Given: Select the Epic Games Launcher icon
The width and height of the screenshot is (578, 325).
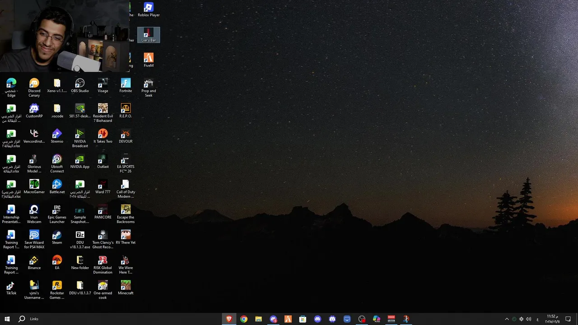Looking at the screenshot, I should 57,214.
